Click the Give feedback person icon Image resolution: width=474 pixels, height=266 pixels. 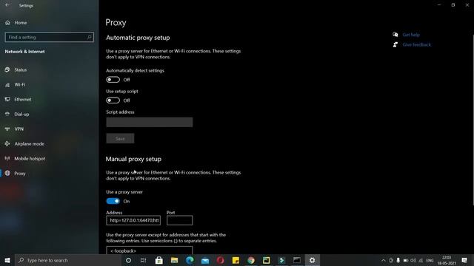coord(395,44)
